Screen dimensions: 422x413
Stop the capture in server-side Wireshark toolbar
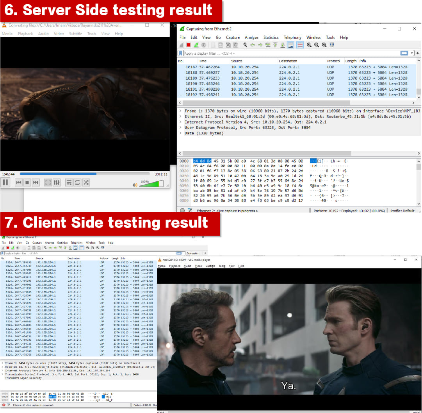pyautogui.click(x=189, y=45)
